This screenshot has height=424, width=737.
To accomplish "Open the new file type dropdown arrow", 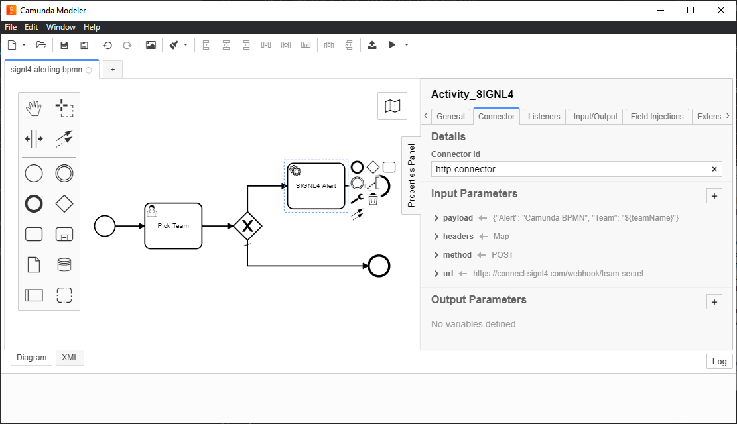I will coord(24,45).
